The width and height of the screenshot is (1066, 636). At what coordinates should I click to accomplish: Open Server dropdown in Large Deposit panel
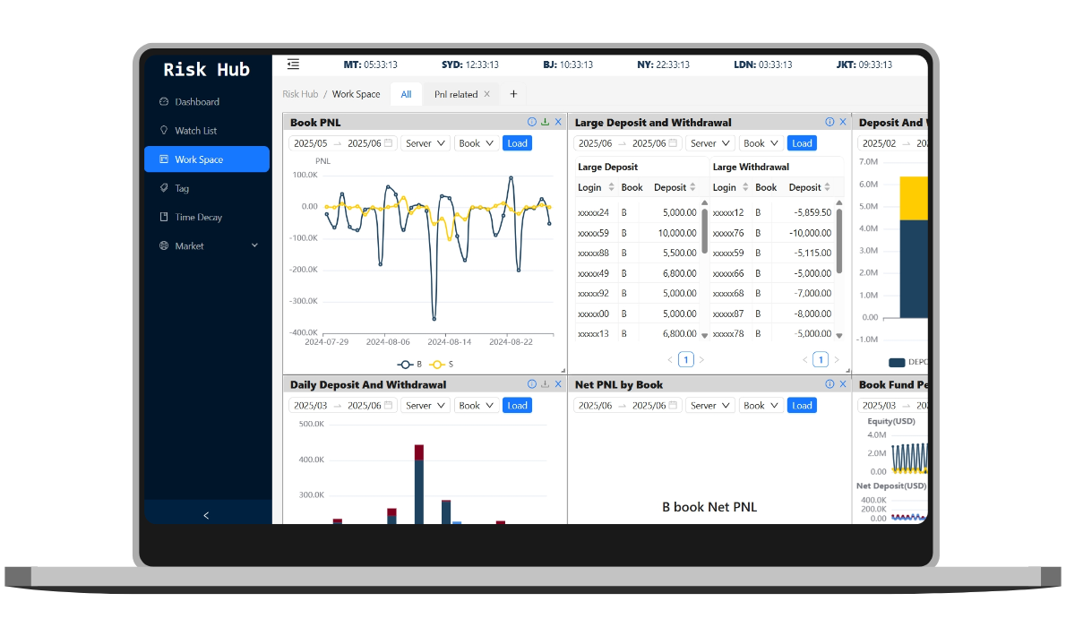pyautogui.click(x=709, y=143)
